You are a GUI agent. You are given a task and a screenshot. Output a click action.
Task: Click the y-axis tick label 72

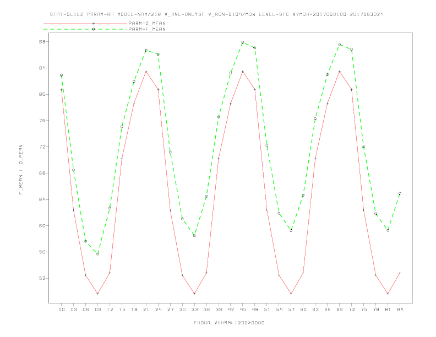42,147
